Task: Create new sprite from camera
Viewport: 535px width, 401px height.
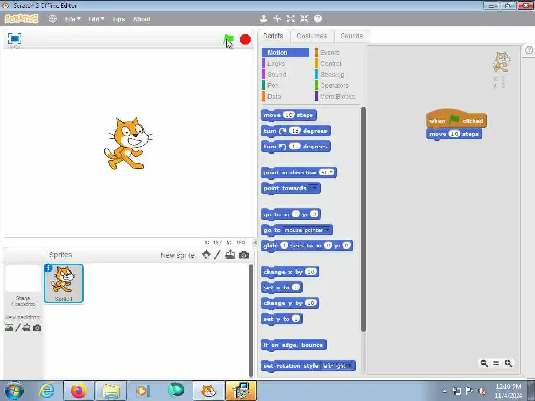Action: tap(243, 255)
